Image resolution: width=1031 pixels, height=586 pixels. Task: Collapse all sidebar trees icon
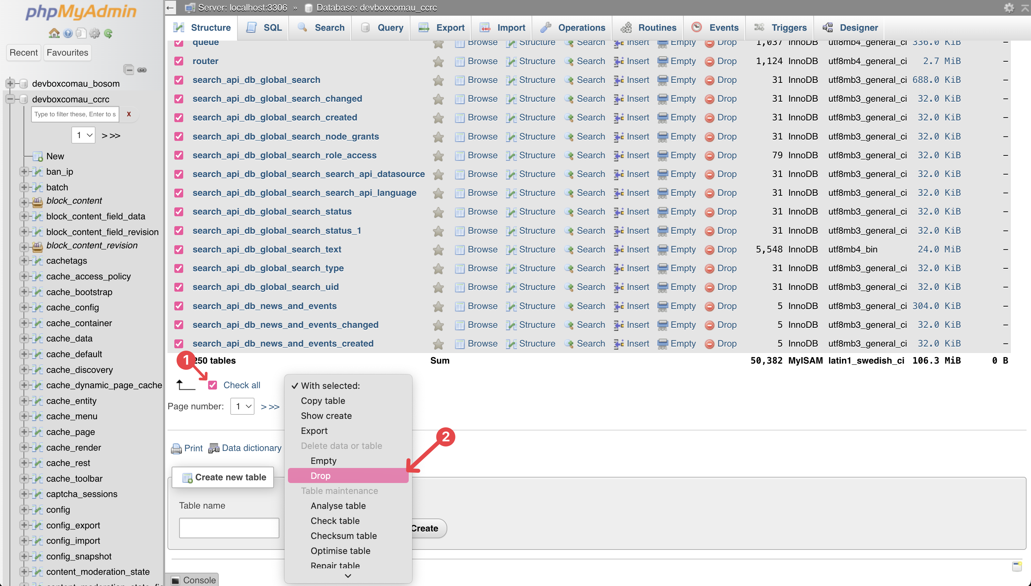pos(129,70)
